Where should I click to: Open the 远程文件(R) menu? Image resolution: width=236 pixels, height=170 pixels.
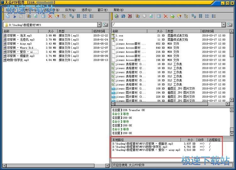(x=51, y=10)
